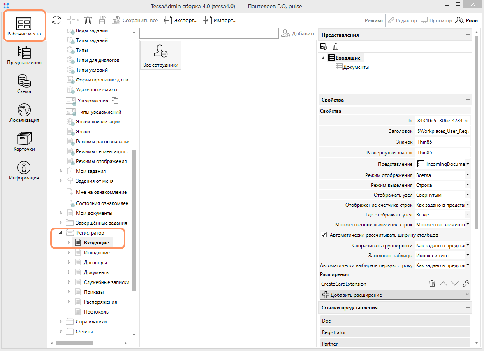This screenshot has width=484, height=351.
Task: Click the refresh icon in the toolbar
Action: click(x=56, y=20)
